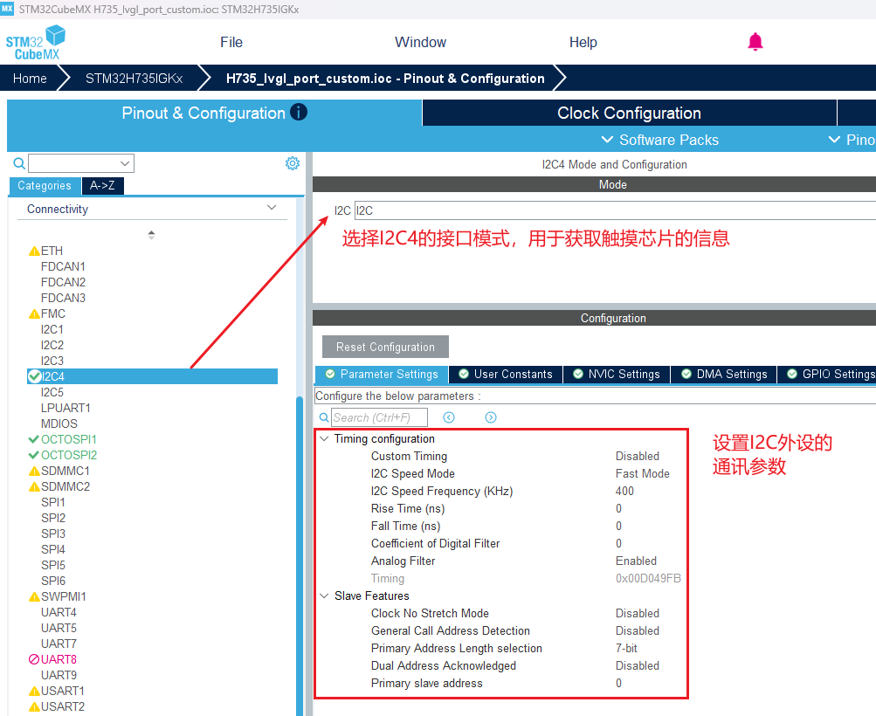
Task: Open the NVIC Settings tab
Action: pos(617,375)
